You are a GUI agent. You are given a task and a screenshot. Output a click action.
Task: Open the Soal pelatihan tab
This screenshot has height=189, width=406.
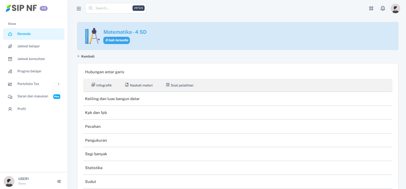coord(180,85)
